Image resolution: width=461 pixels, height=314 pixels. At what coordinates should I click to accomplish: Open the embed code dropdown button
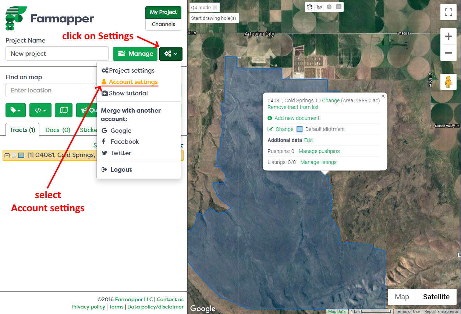point(40,110)
